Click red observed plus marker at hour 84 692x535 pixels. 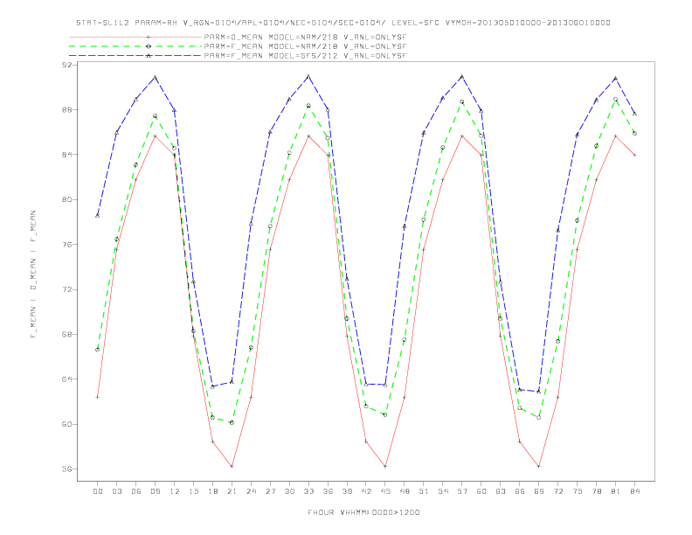(x=635, y=155)
